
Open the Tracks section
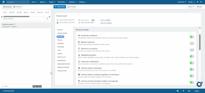pyautogui.click(x=60, y=40)
